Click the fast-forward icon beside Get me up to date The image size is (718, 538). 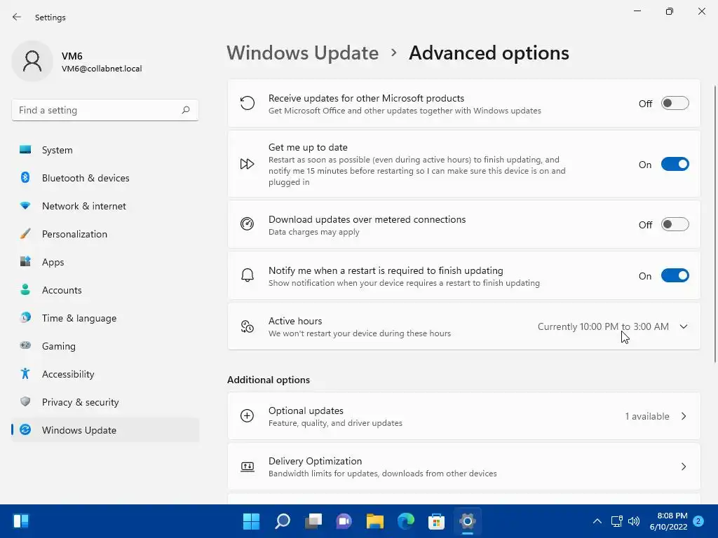pyautogui.click(x=248, y=164)
